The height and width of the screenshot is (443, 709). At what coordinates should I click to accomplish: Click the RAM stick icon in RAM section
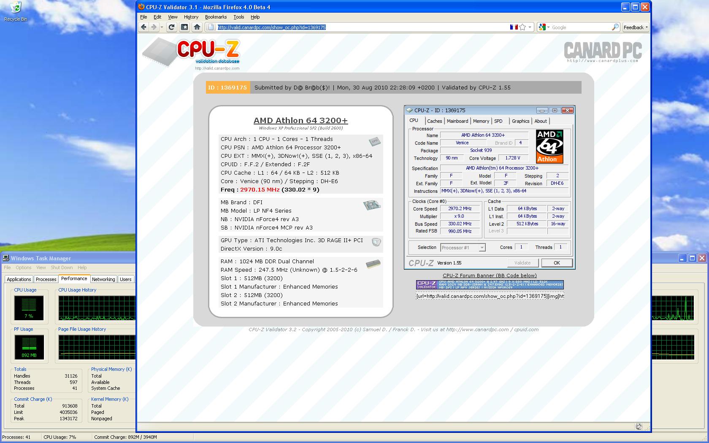click(373, 264)
